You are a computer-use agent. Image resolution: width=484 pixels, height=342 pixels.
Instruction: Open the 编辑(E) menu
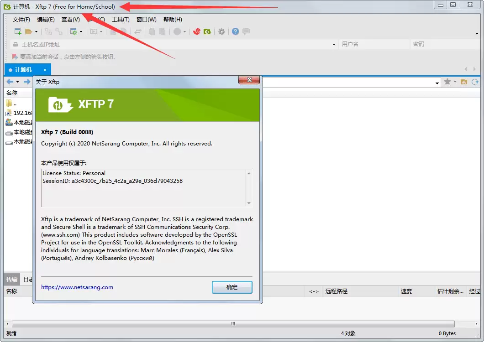(x=46, y=20)
